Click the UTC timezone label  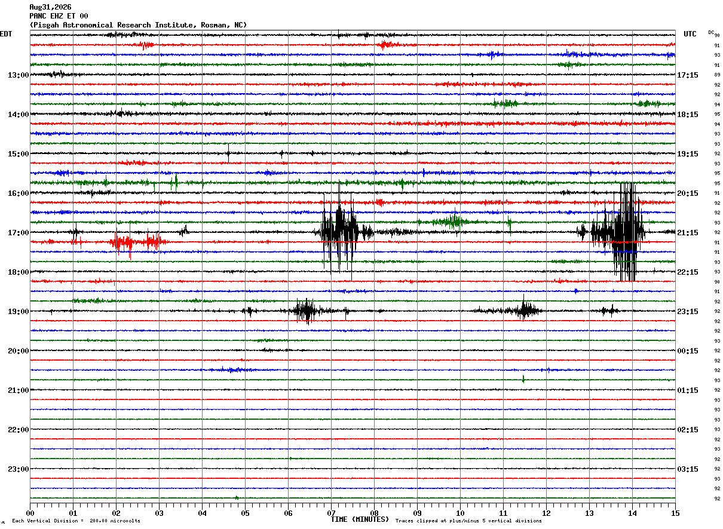click(x=690, y=34)
